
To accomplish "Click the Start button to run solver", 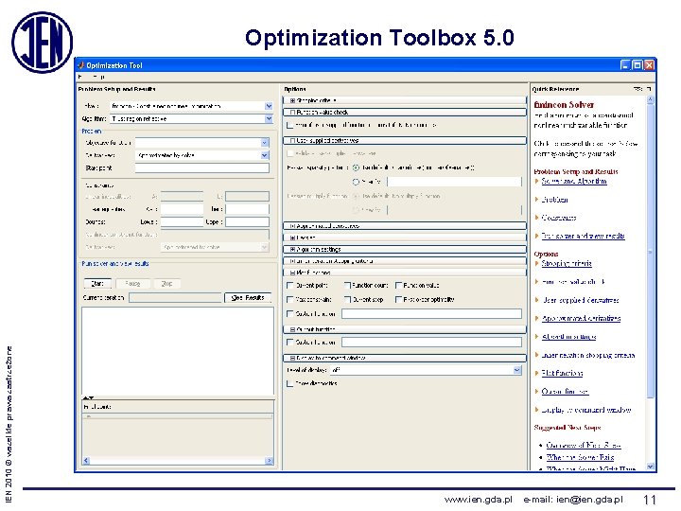I will [97, 283].
